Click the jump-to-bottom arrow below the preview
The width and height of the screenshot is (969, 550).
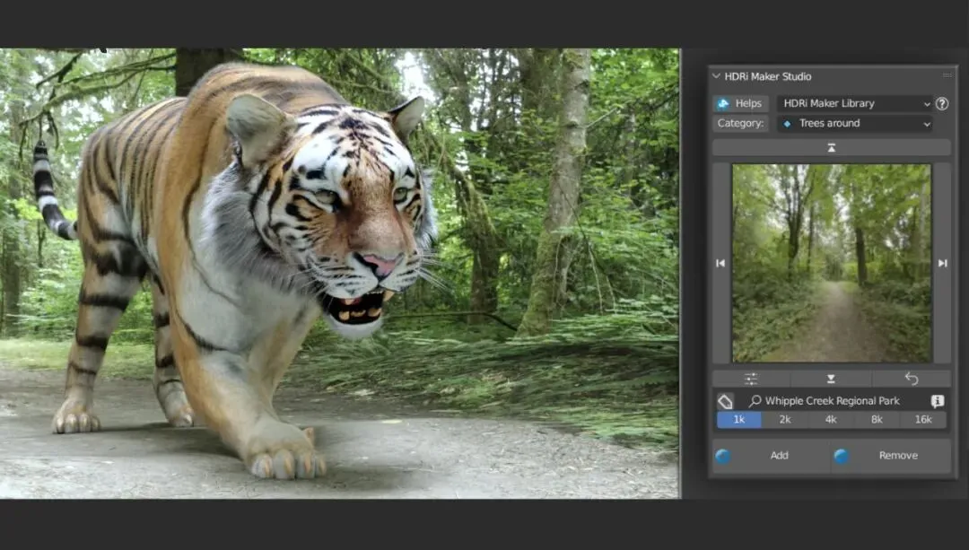point(831,379)
